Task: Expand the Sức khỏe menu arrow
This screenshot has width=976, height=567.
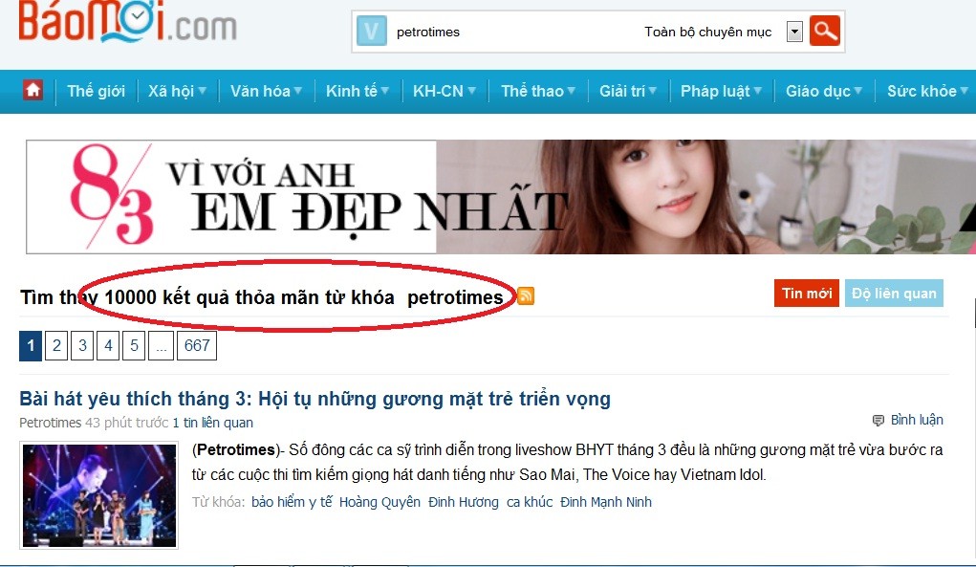Action: [965, 91]
